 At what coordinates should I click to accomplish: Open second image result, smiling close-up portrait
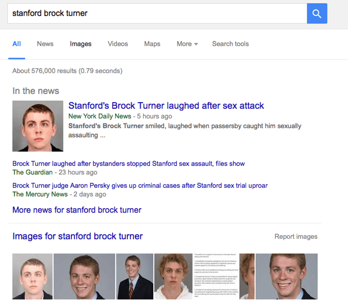[85, 276]
